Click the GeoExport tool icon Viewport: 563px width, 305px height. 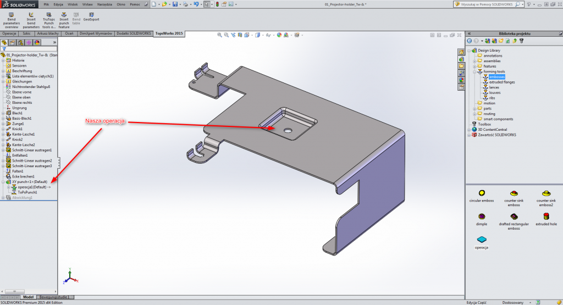pos(91,16)
